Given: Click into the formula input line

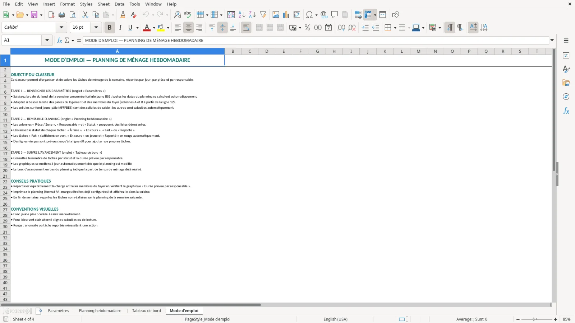Looking at the screenshot, I should [316, 40].
